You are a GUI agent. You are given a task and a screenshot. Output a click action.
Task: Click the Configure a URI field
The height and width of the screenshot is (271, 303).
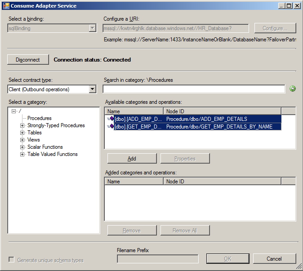pyautogui.click(x=176, y=28)
